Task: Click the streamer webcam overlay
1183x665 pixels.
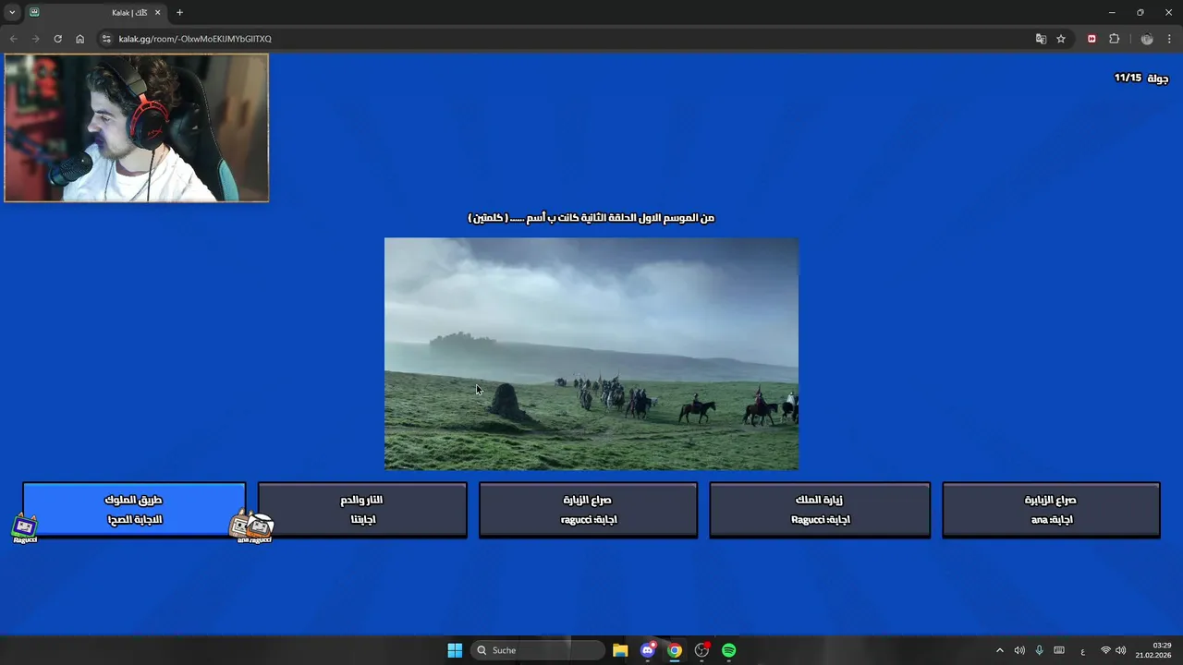Action: [137, 127]
